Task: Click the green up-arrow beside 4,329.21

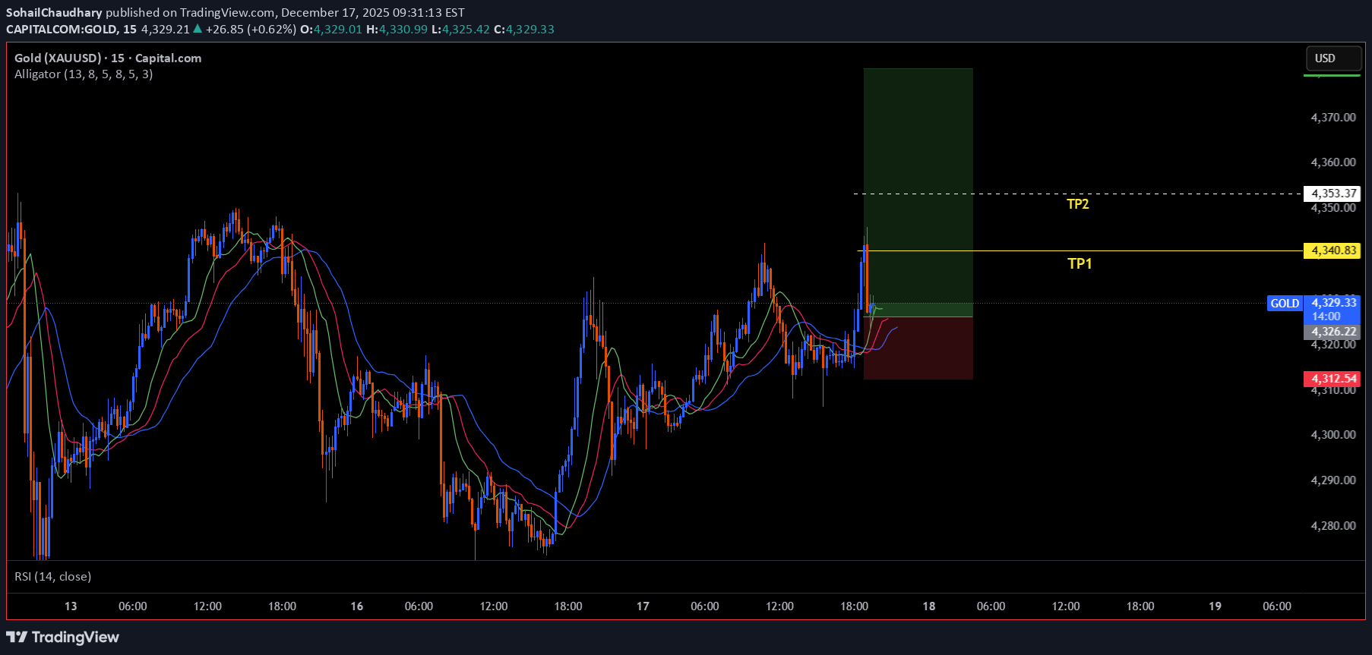Action: (198, 29)
